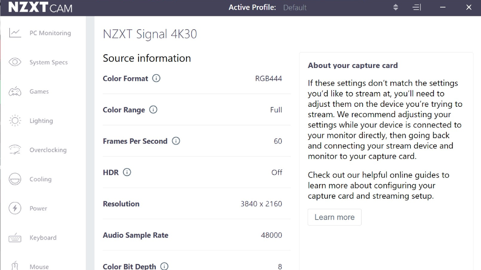Click the Color Format info icon
The width and height of the screenshot is (481, 270).
pos(158,78)
